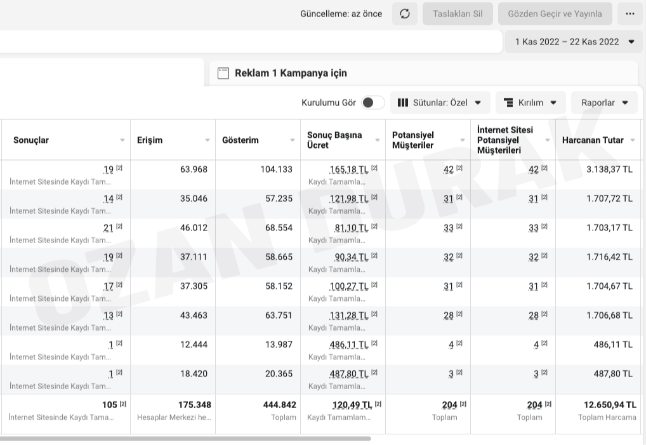Click footnote marker beside total 105 results
The image size is (646, 445).
[123, 404]
